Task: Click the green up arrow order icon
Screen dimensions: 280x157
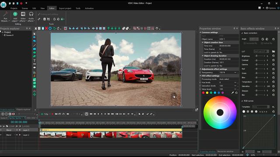Action: pyautogui.click(x=108, y=28)
